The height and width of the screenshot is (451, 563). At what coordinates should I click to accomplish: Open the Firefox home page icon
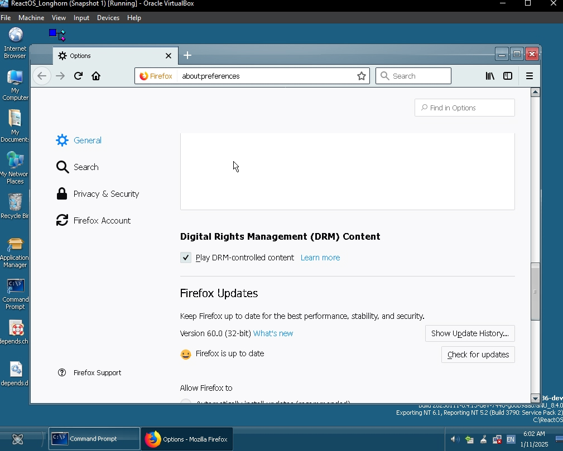(96, 76)
